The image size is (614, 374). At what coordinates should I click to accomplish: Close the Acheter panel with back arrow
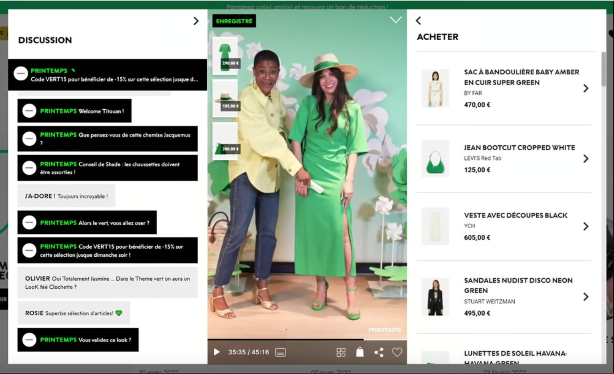pyautogui.click(x=418, y=21)
